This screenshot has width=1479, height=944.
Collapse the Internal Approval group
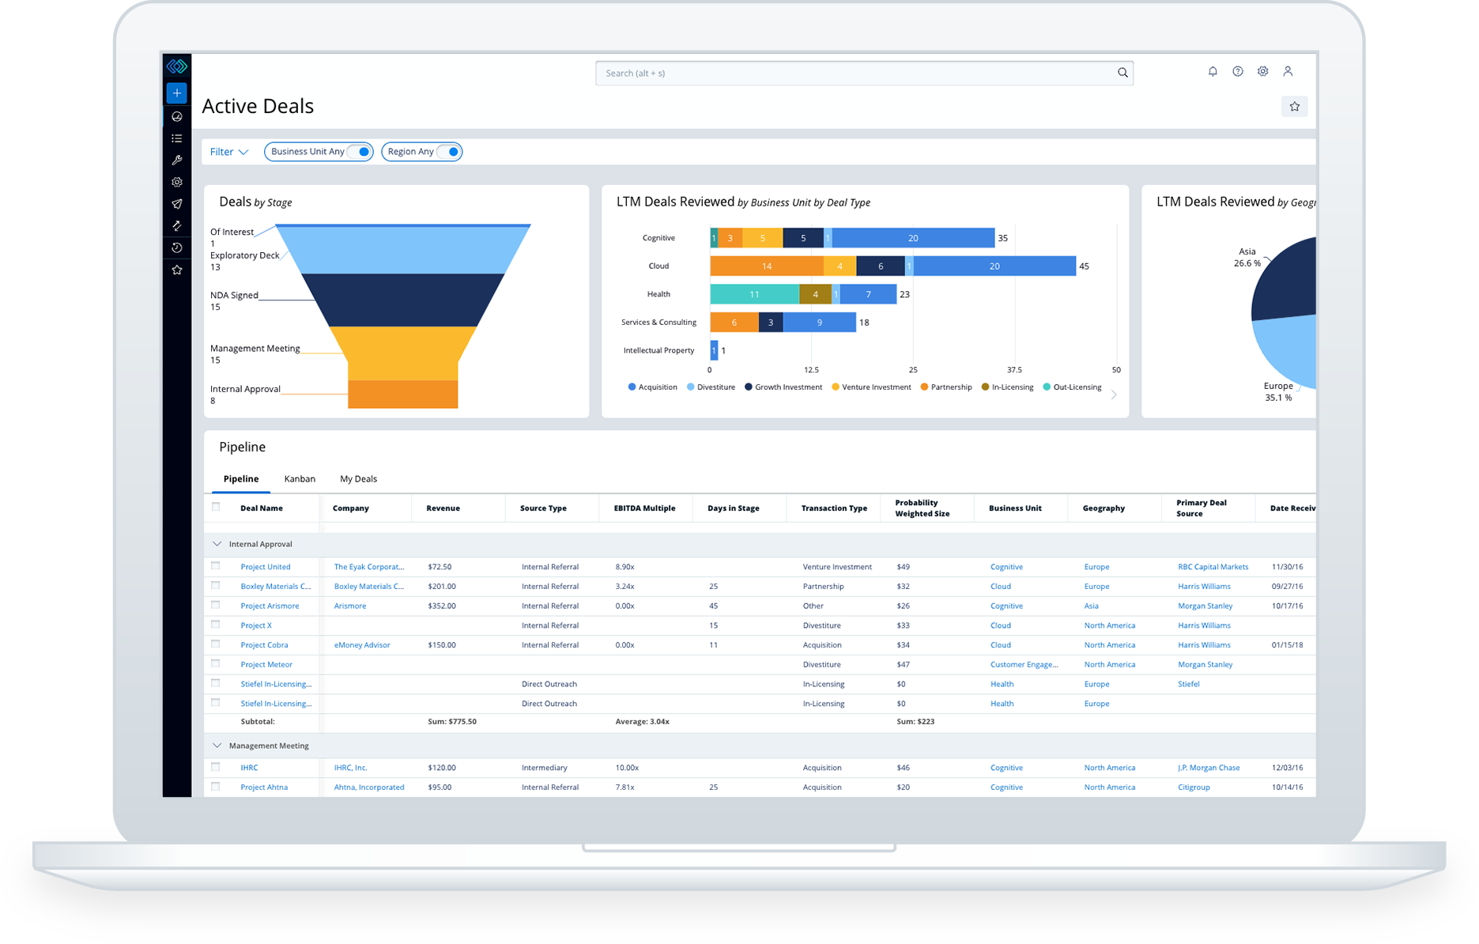tap(217, 544)
